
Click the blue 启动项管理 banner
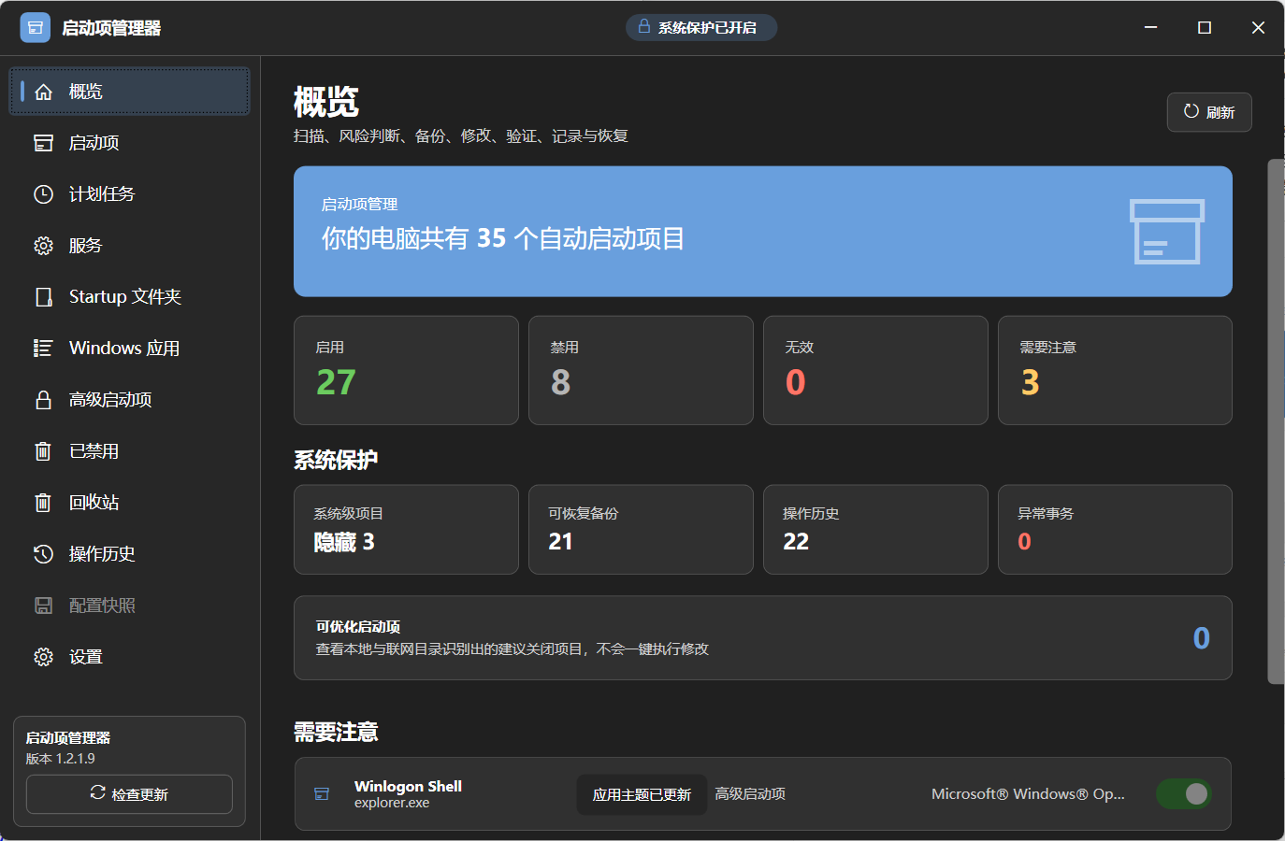coord(763,232)
